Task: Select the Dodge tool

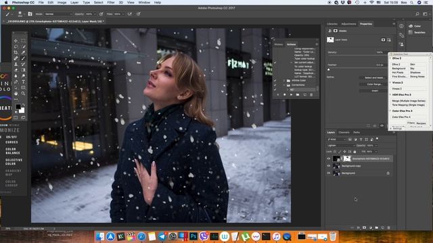Action: (x=23, y=76)
